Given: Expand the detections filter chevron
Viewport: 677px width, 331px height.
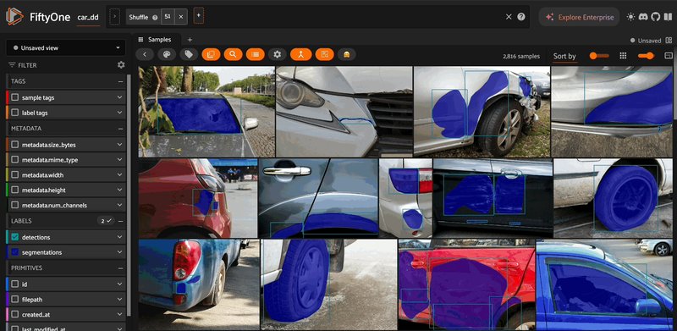Looking at the screenshot, I should click(x=119, y=237).
